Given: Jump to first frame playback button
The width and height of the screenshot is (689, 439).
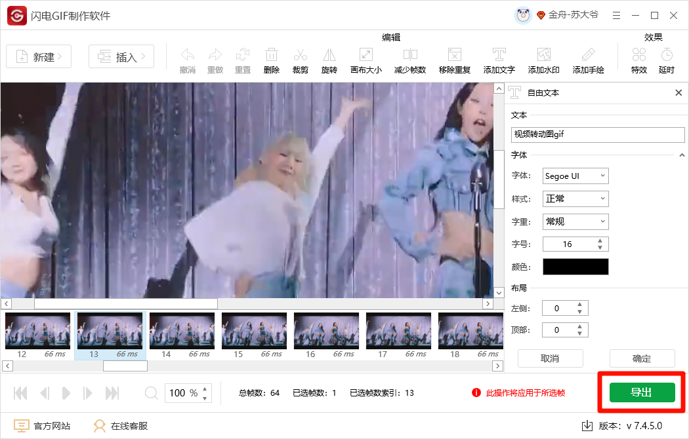Looking at the screenshot, I should pos(20,393).
